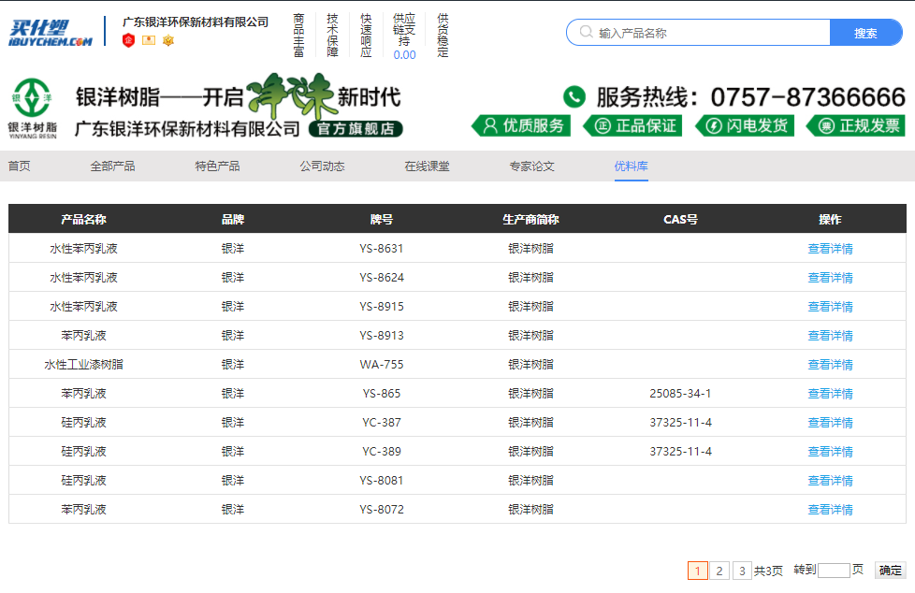Open 查看详情 for YS-8072
Viewport: 915px width, 593px height.
pos(831,510)
